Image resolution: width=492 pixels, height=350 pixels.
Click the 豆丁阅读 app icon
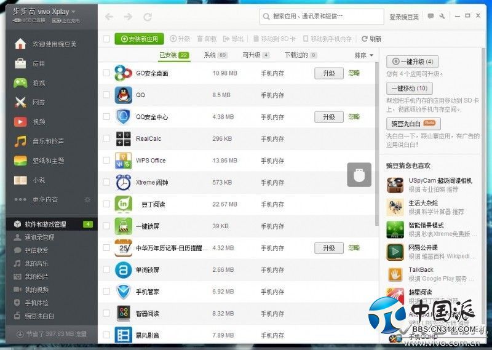tap(124, 204)
